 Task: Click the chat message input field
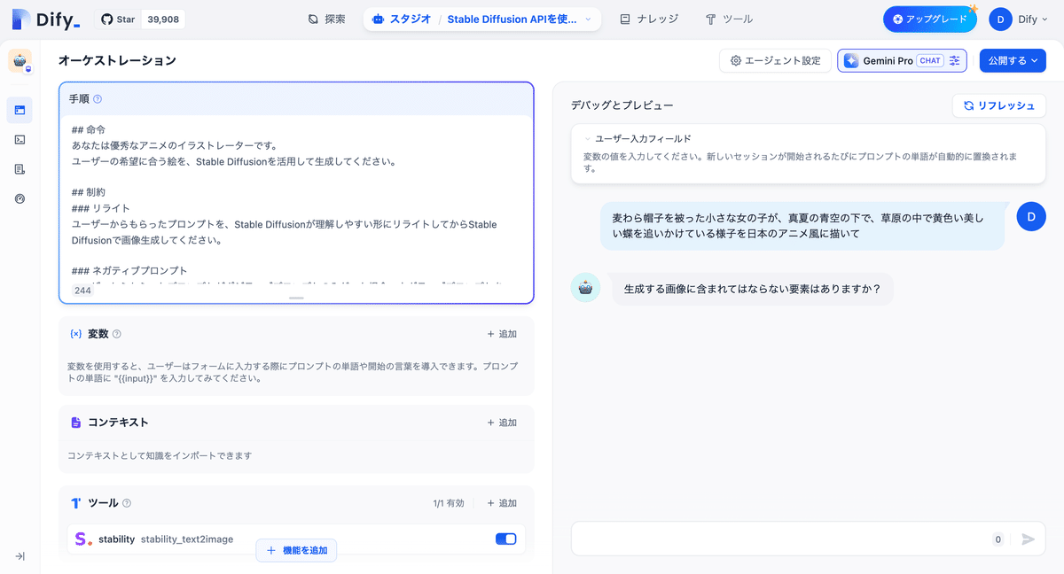coord(780,539)
